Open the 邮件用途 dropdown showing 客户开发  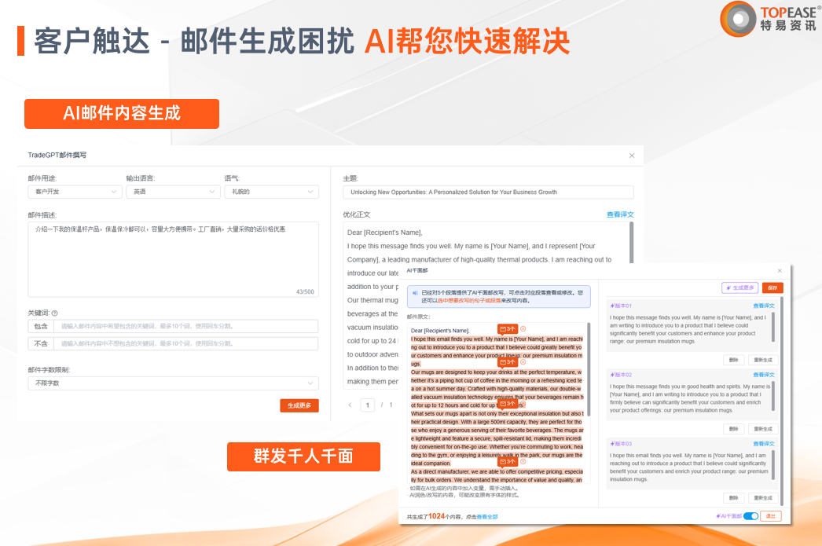click(75, 191)
